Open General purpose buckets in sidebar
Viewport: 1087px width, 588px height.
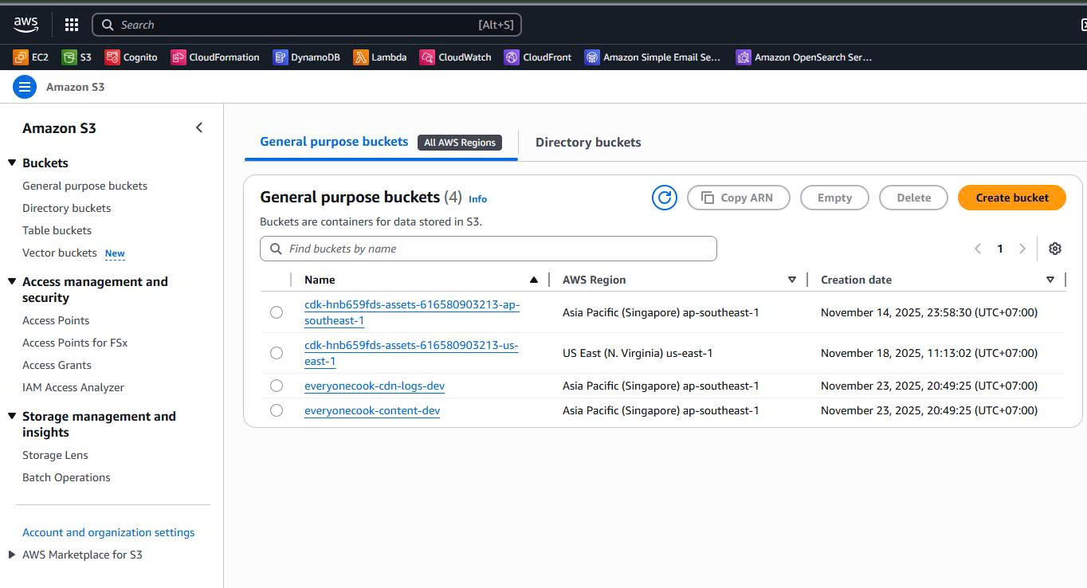pyautogui.click(x=84, y=186)
